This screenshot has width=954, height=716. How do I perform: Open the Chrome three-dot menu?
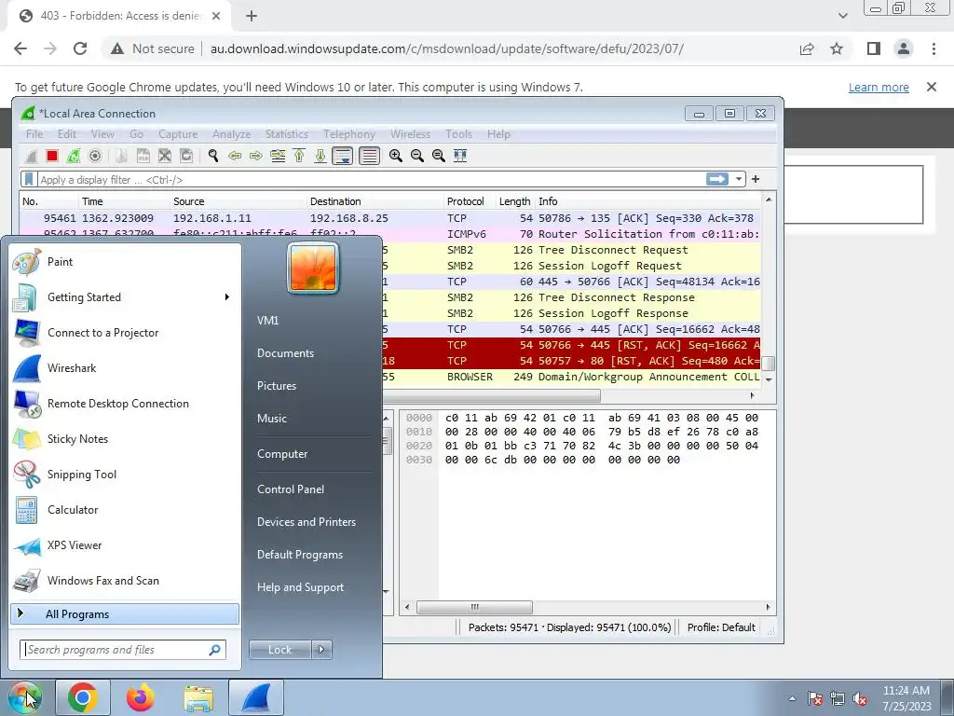pos(934,48)
